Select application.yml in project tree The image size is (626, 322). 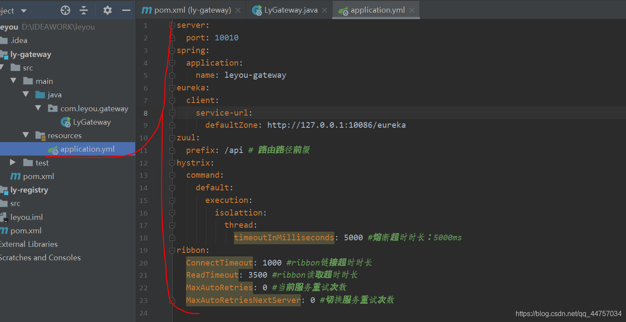[87, 149]
